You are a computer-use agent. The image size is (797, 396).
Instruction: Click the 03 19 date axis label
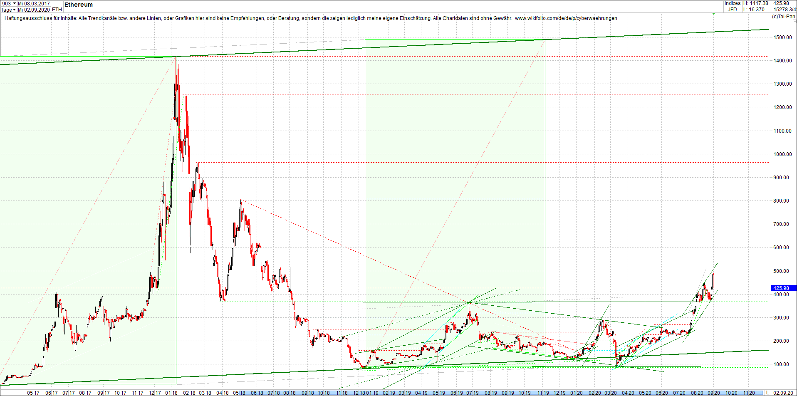click(404, 393)
